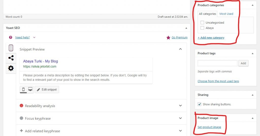
Task: Click the meta description placeholder text
Action: point(85,78)
